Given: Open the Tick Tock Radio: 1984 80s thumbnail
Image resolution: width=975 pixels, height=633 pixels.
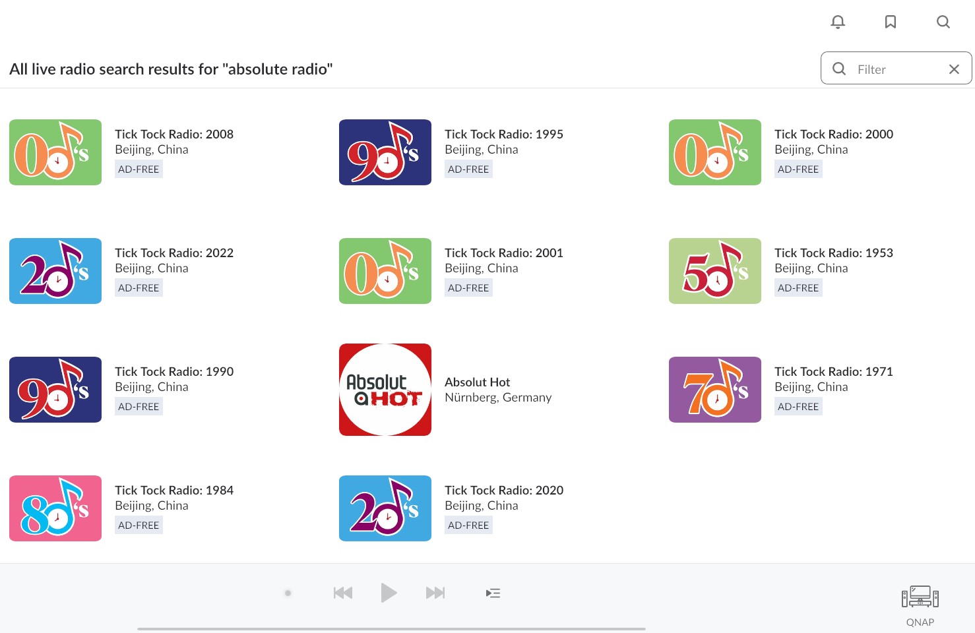Looking at the screenshot, I should tap(55, 508).
